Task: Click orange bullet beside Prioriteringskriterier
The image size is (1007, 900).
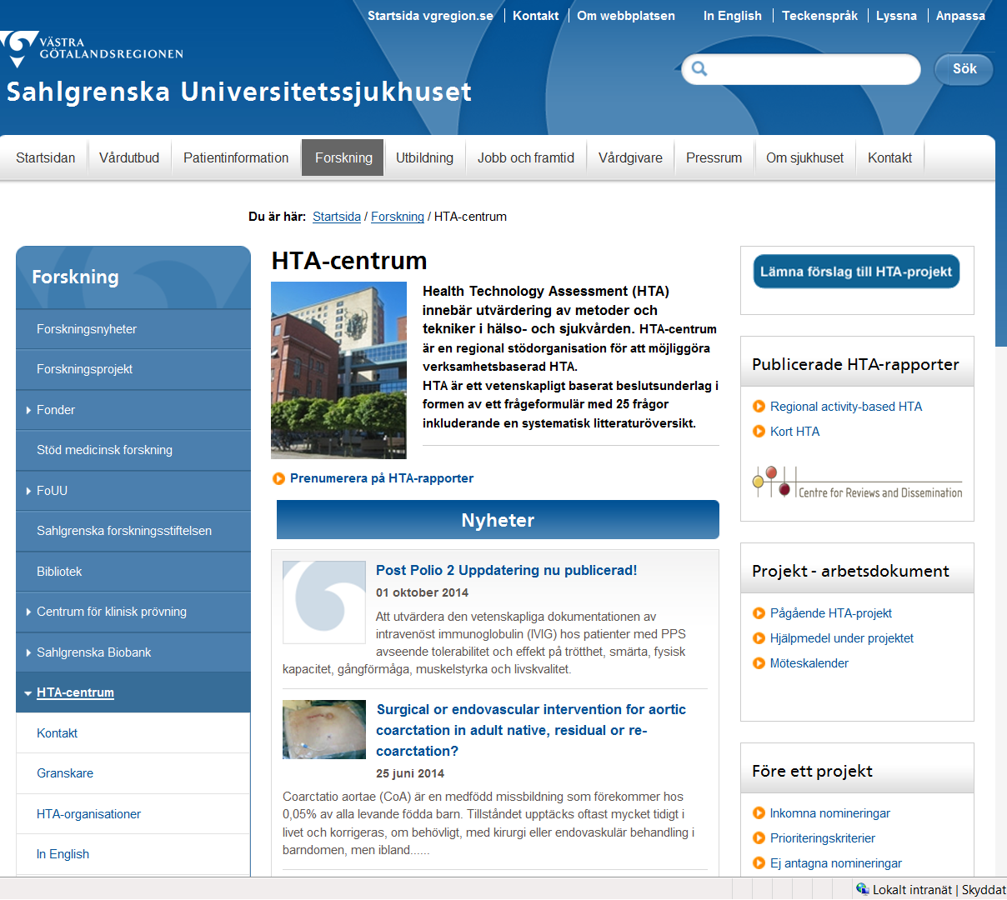Action: point(759,838)
